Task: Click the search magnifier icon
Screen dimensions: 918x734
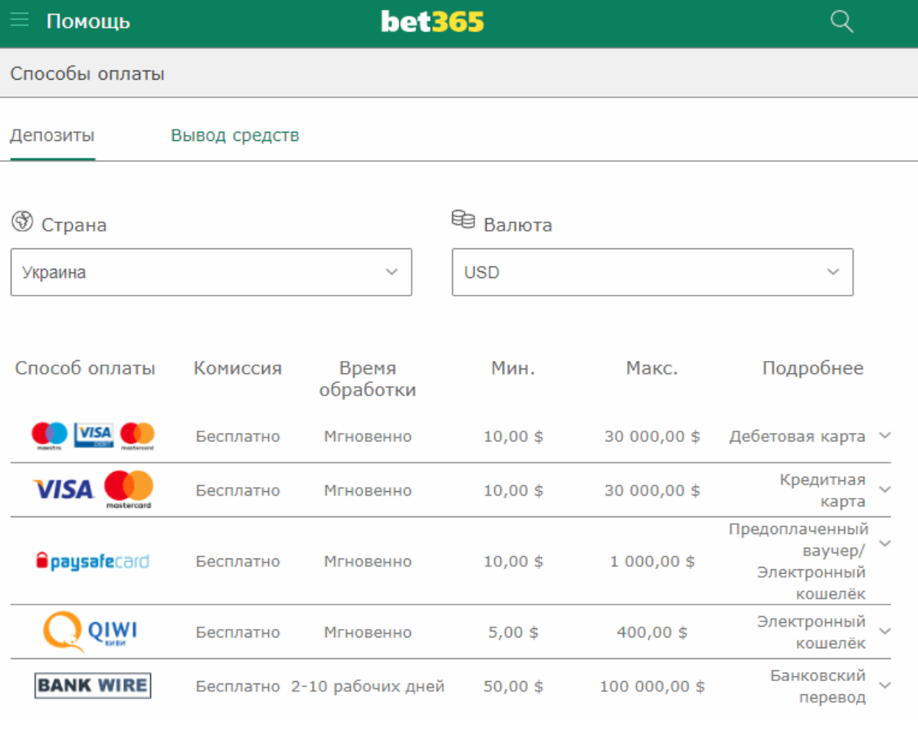Action: coord(842,21)
